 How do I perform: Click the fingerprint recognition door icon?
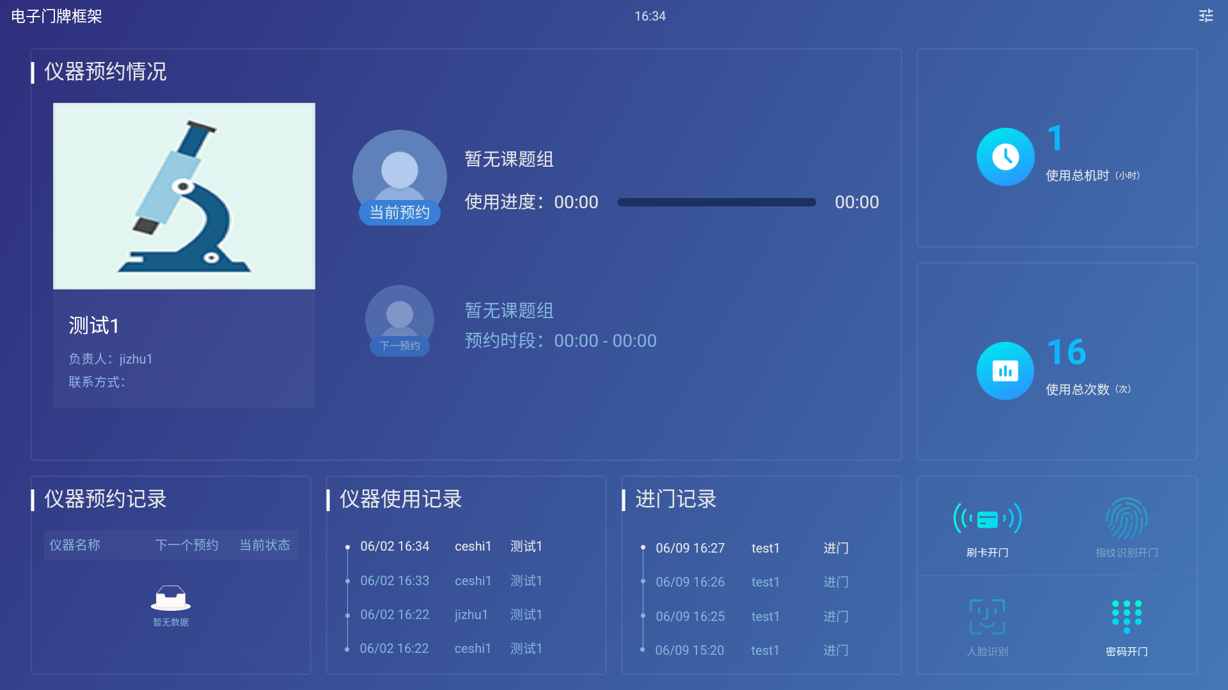pos(1127,518)
